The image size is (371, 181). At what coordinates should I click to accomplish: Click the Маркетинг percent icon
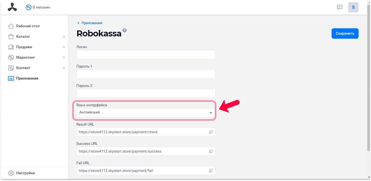11,57
